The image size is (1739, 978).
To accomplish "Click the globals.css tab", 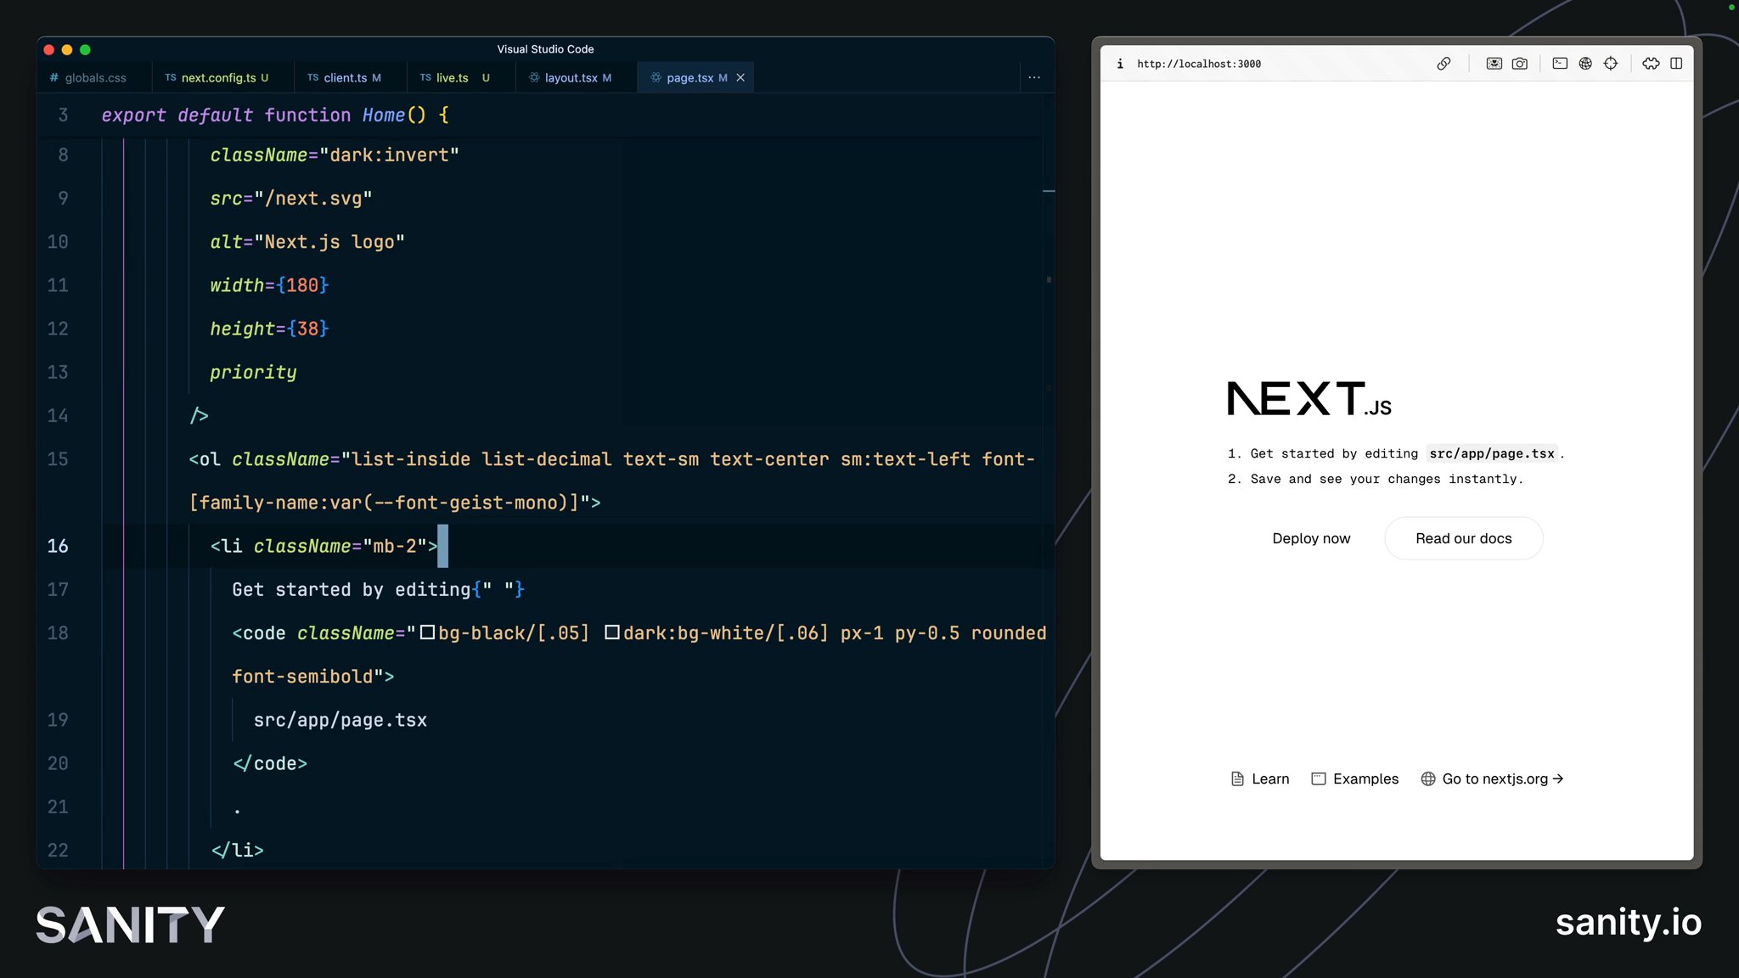I will pos(94,77).
